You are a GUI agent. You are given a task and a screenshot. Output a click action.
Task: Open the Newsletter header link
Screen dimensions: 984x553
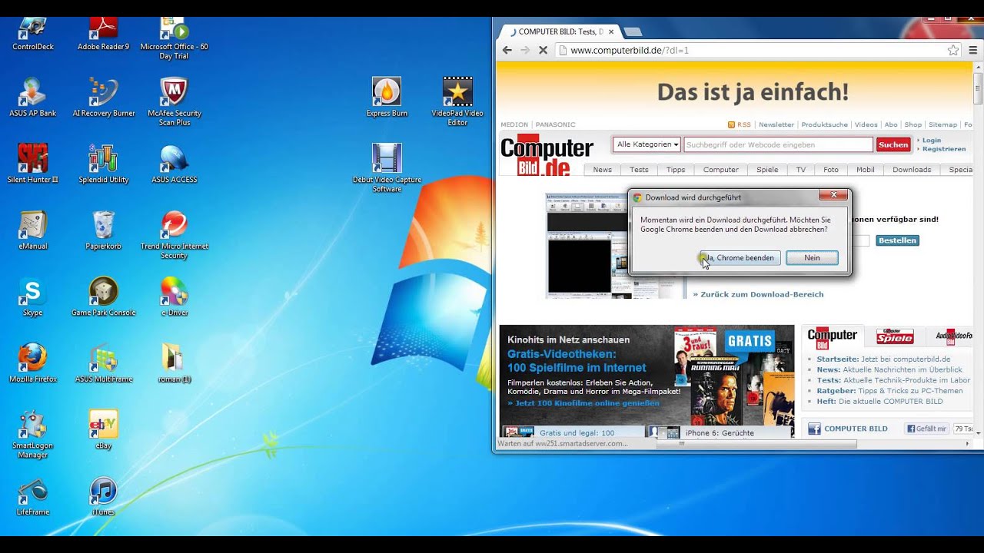[776, 124]
